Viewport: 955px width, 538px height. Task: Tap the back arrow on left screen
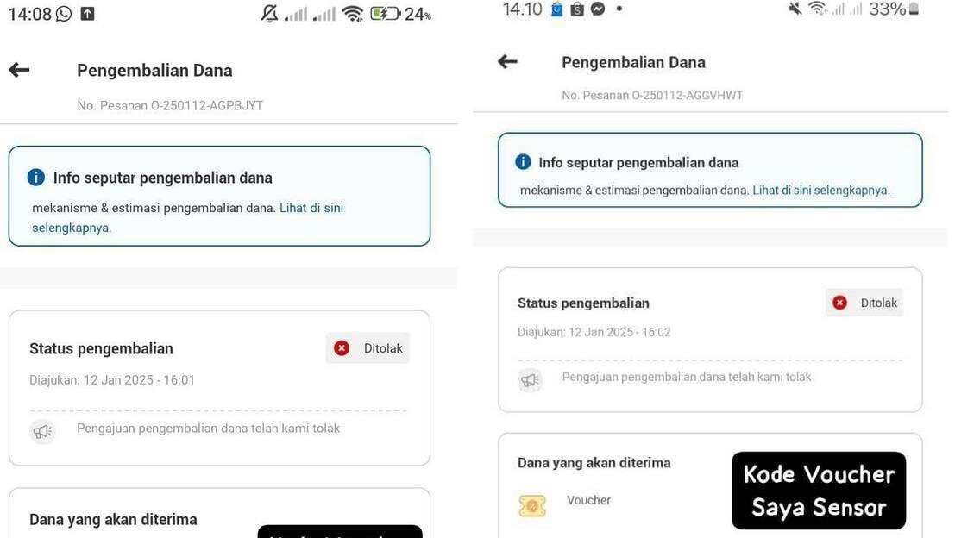[x=19, y=70]
